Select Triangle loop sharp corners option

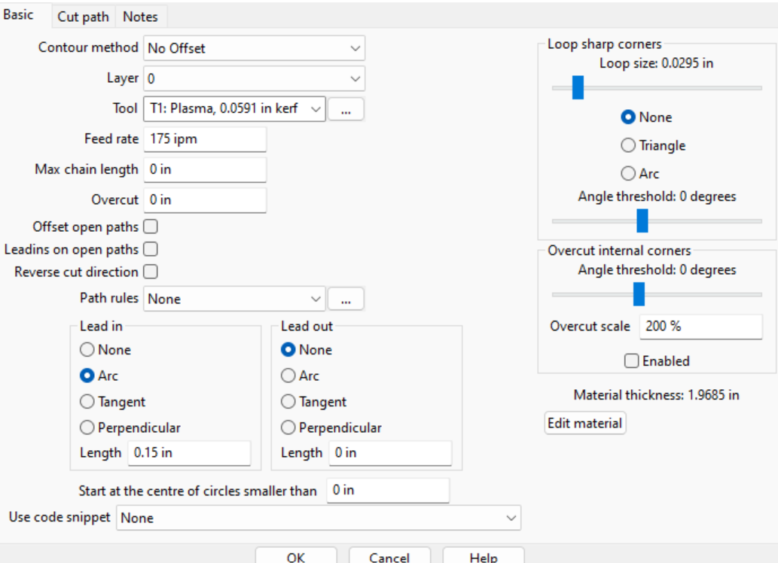pos(628,145)
